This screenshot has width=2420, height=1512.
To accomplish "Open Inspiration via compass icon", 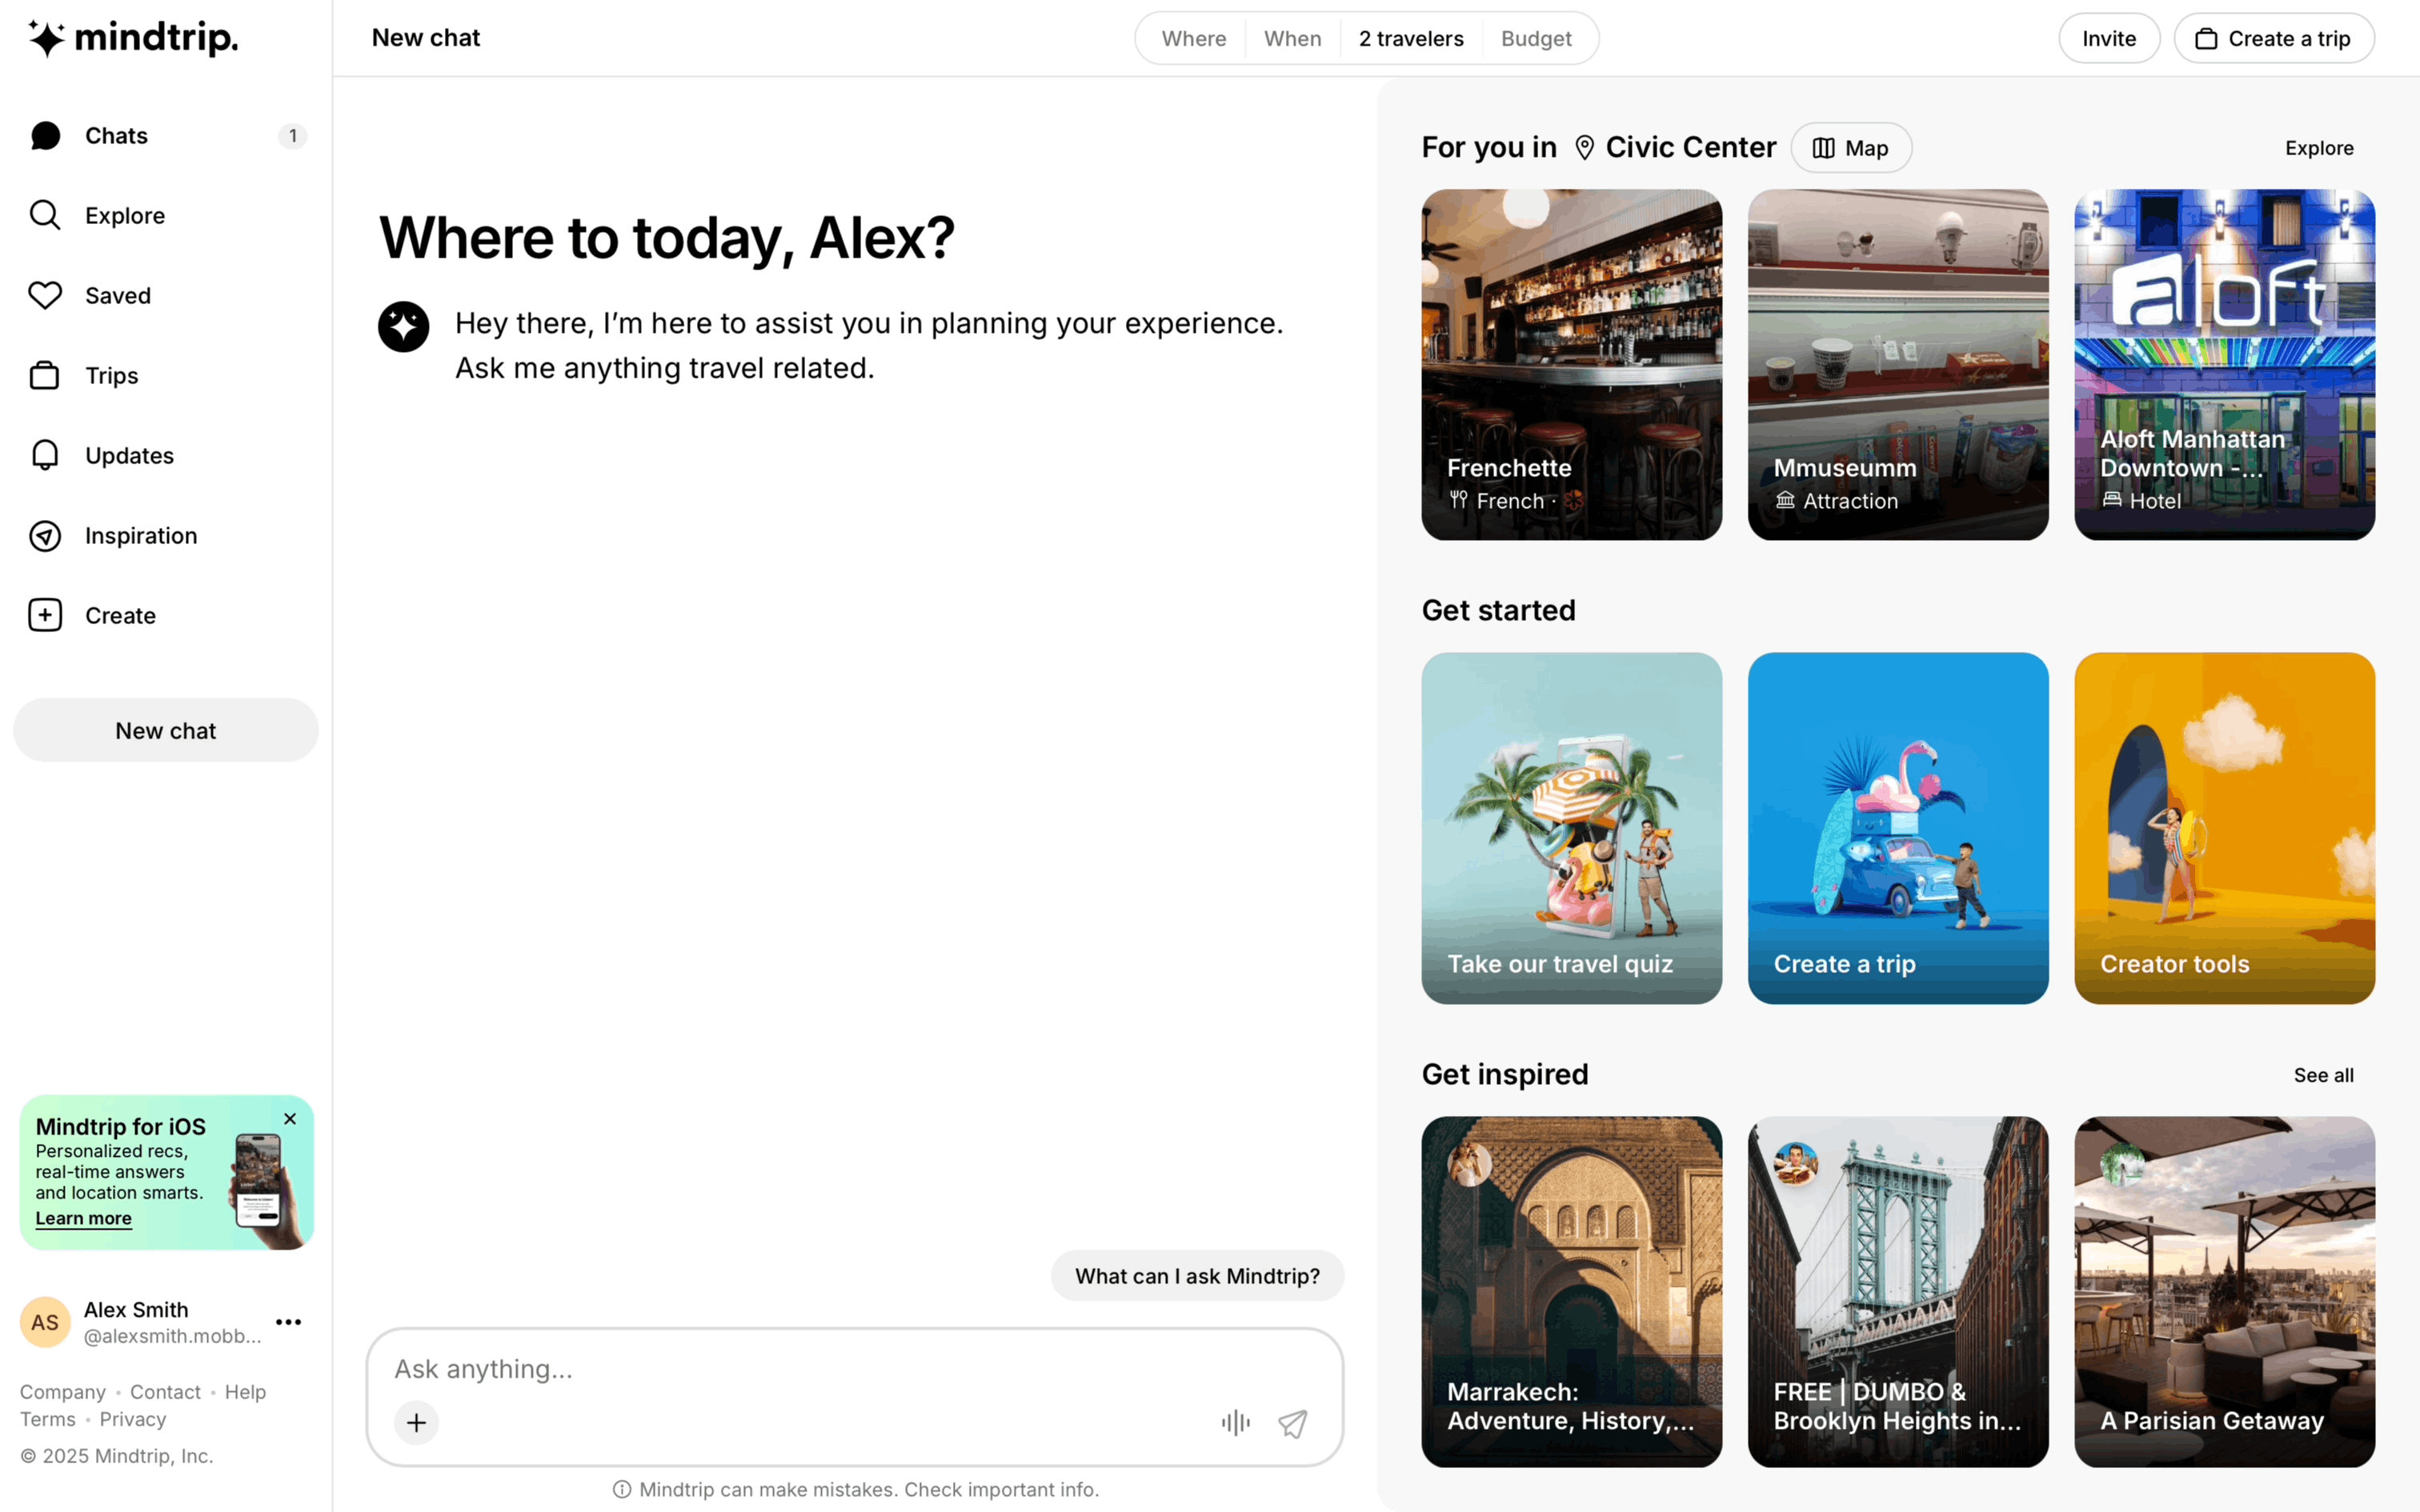I will (45, 535).
